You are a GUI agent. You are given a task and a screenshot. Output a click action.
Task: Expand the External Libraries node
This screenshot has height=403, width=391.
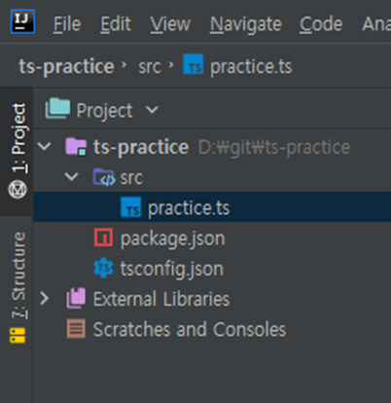click(x=45, y=298)
